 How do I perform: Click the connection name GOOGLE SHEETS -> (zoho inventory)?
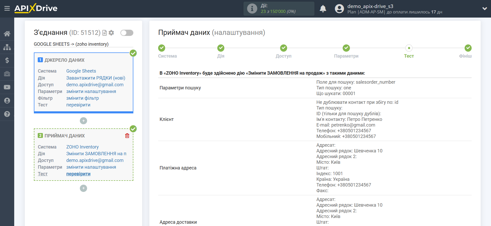71,44
